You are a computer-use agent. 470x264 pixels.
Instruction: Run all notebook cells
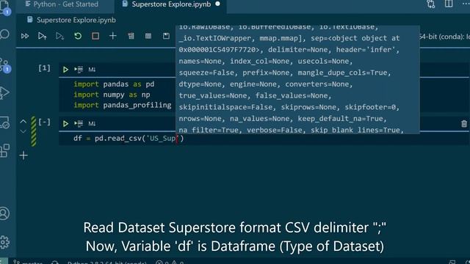[25, 36]
